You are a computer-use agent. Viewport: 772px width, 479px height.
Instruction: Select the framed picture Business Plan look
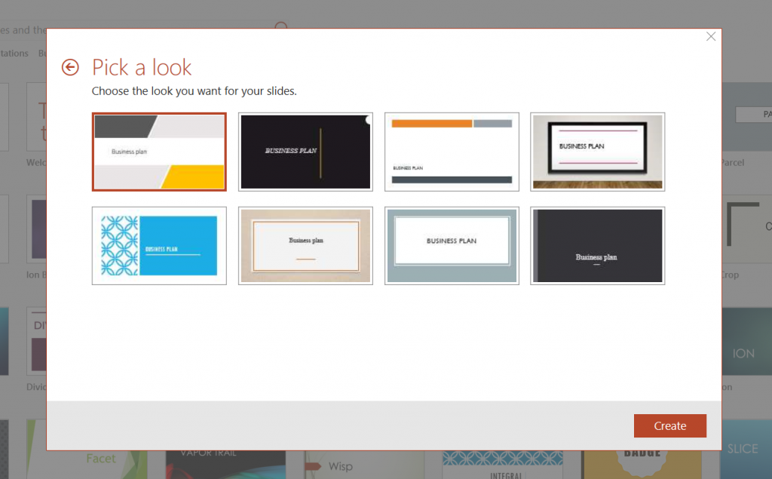click(x=597, y=151)
